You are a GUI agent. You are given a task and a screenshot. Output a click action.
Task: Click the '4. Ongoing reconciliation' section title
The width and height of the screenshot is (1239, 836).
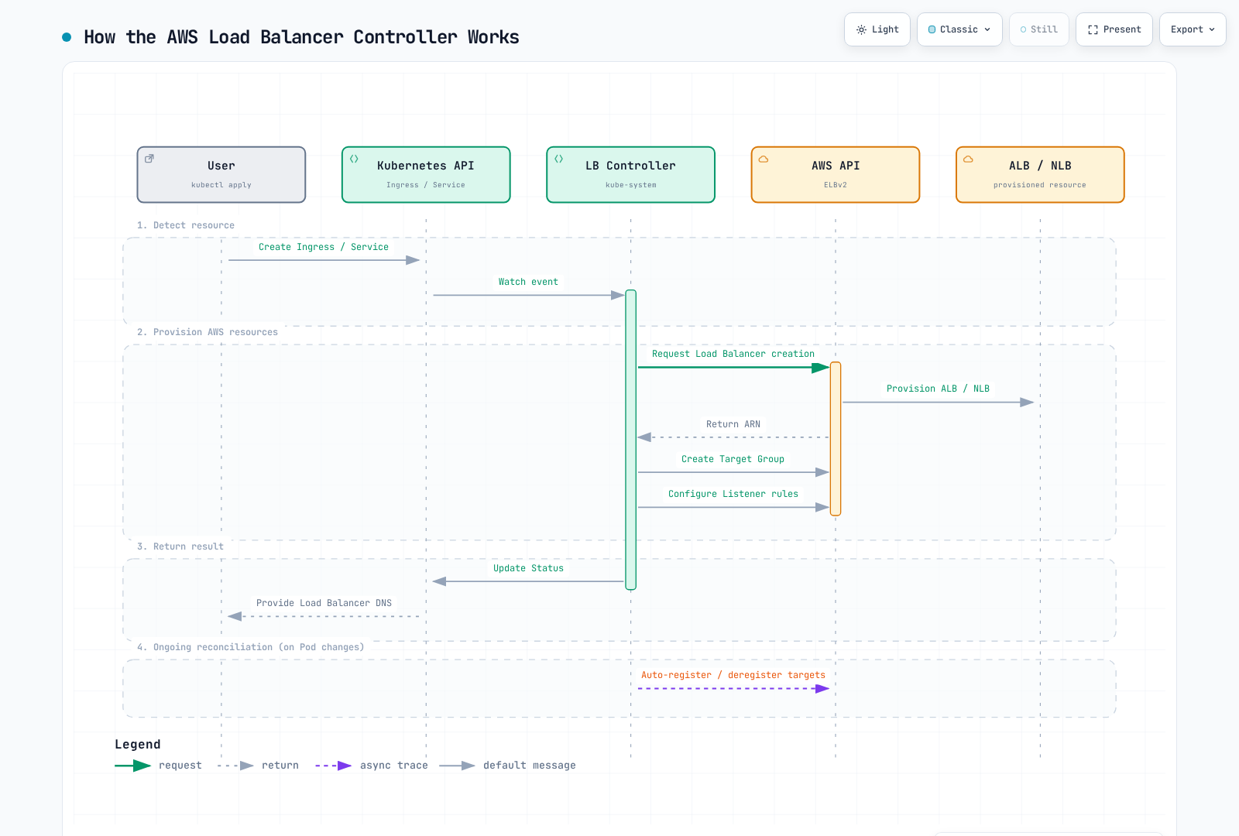(250, 647)
